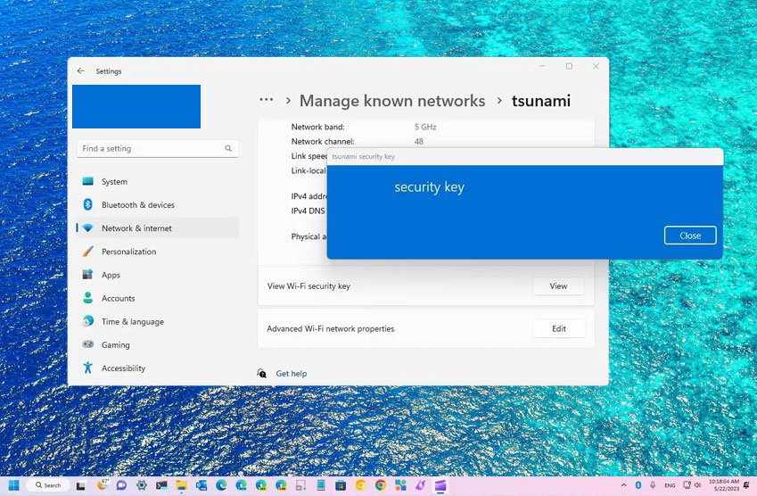Go to Accounts settings
This screenshot has width=757, height=496.
(118, 299)
